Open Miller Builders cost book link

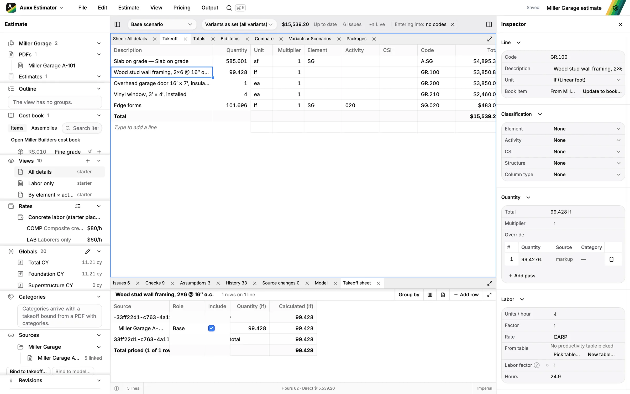(45, 140)
